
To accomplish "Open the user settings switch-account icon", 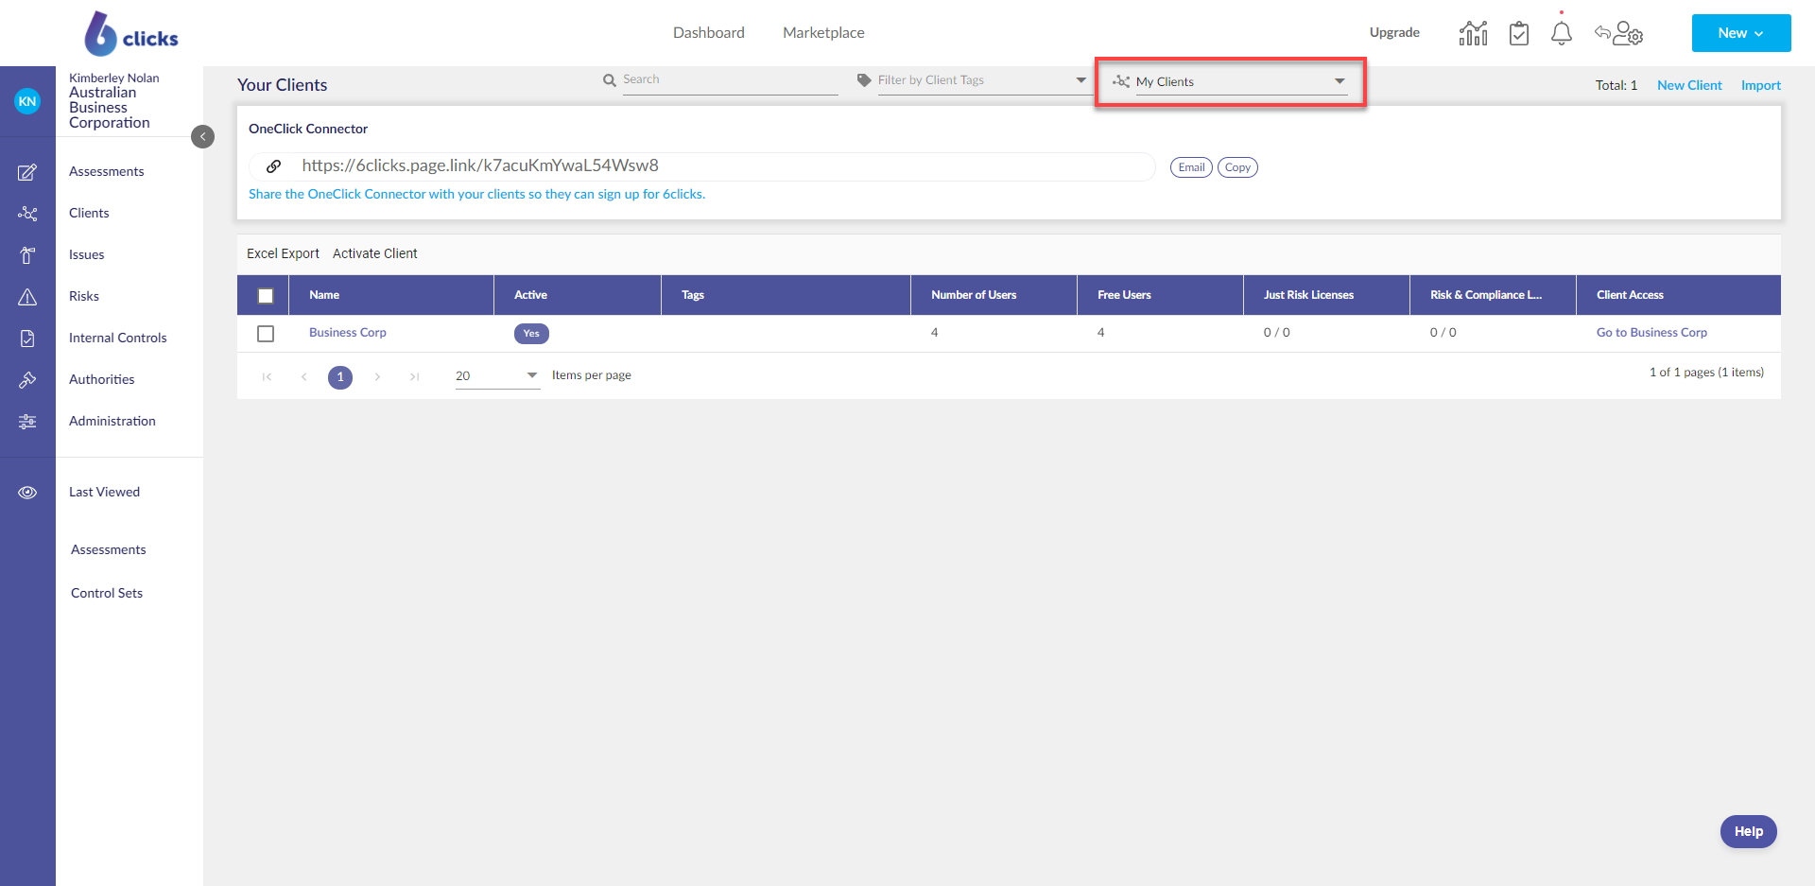I will coord(1618,33).
